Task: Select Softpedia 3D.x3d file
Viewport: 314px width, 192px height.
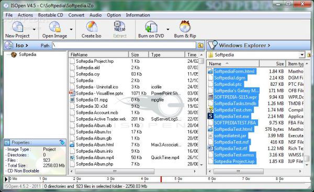Action: 92,106
